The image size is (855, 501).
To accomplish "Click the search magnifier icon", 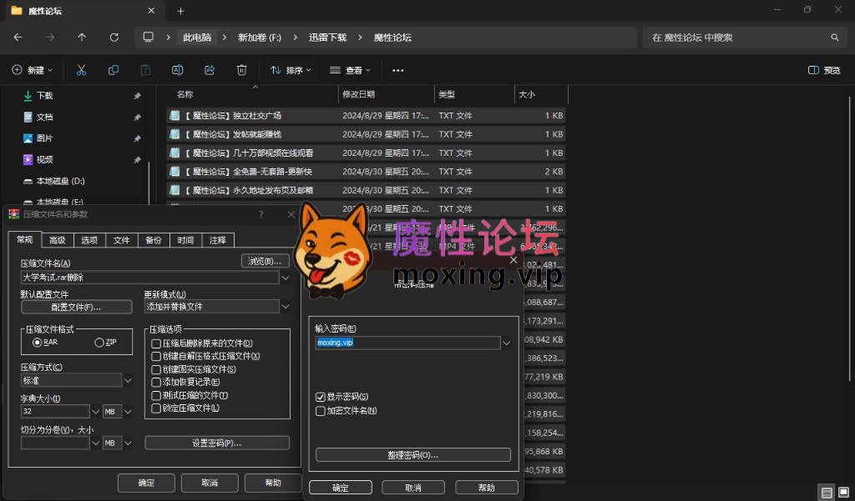I will click(834, 38).
